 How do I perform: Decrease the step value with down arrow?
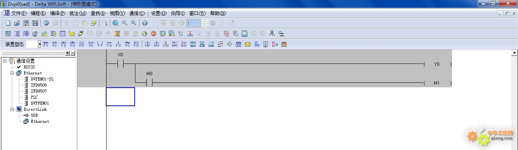pos(205,25)
